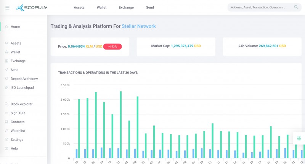305x164 pixels.
Task: Open Watchlist in the sidebar
Action: click(x=18, y=131)
